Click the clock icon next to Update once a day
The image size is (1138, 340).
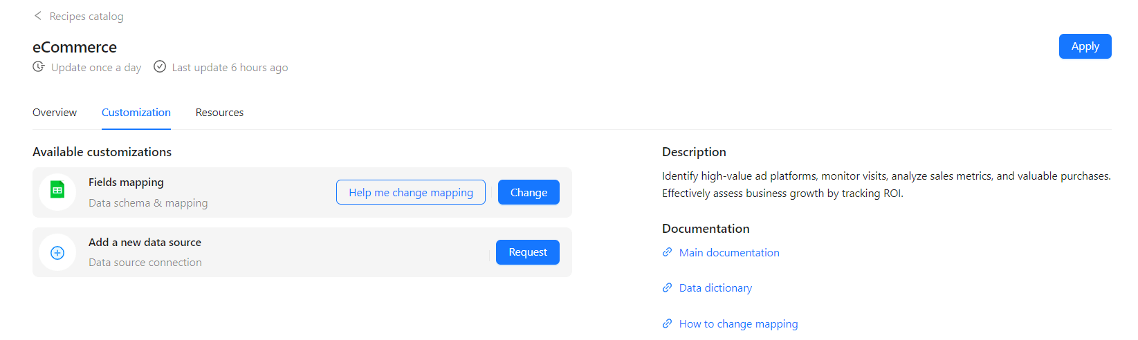39,67
